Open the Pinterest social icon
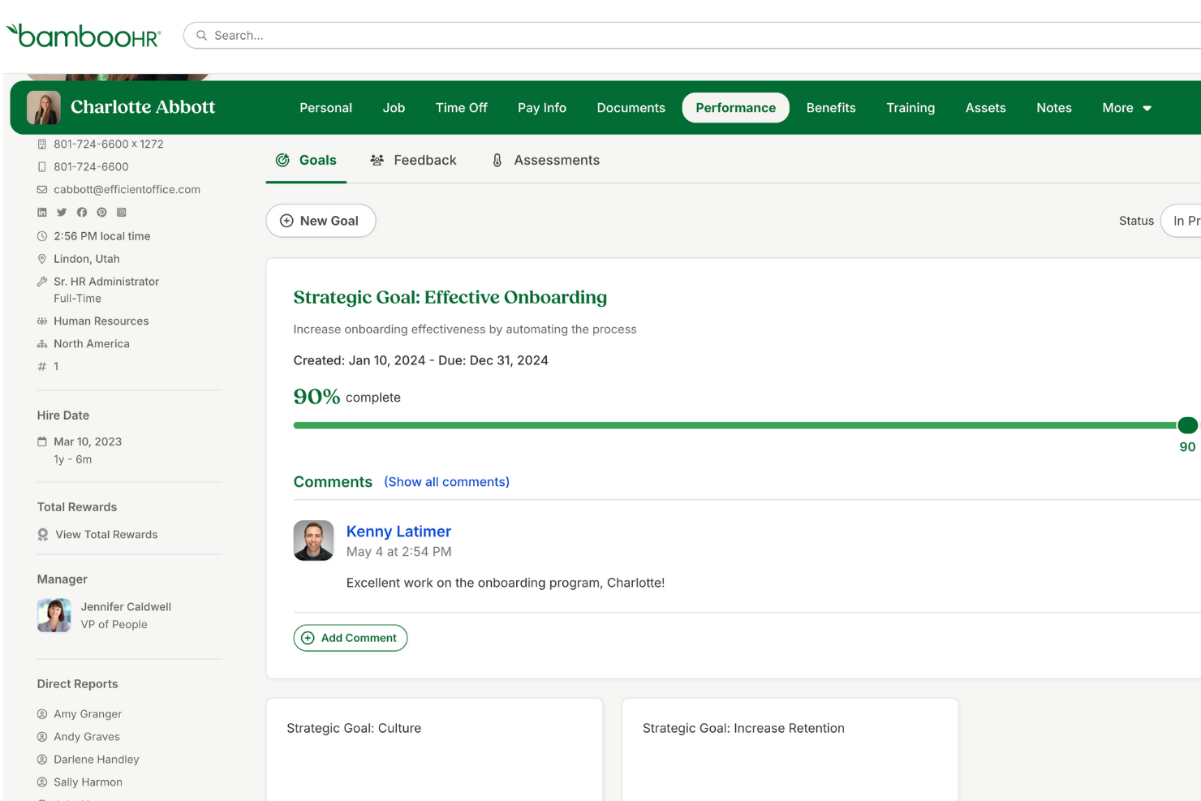The width and height of the screenshot is (1201, 801). click(x=101, y=212)
